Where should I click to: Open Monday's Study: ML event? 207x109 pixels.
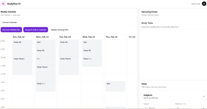point(46,53)
